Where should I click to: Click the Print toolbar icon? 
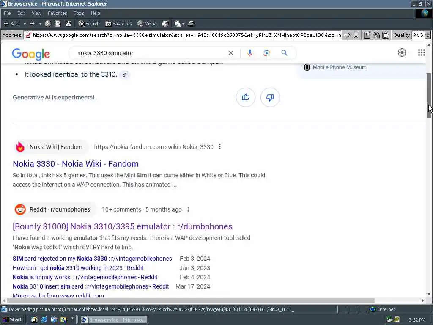click(x=191, y=24)
